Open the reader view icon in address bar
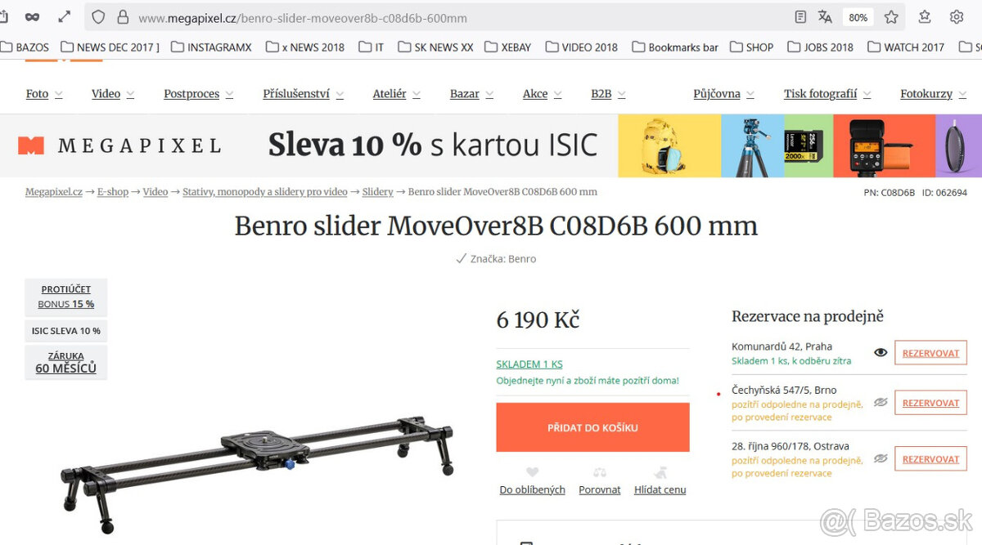The image size is (982, 545). 800,17
